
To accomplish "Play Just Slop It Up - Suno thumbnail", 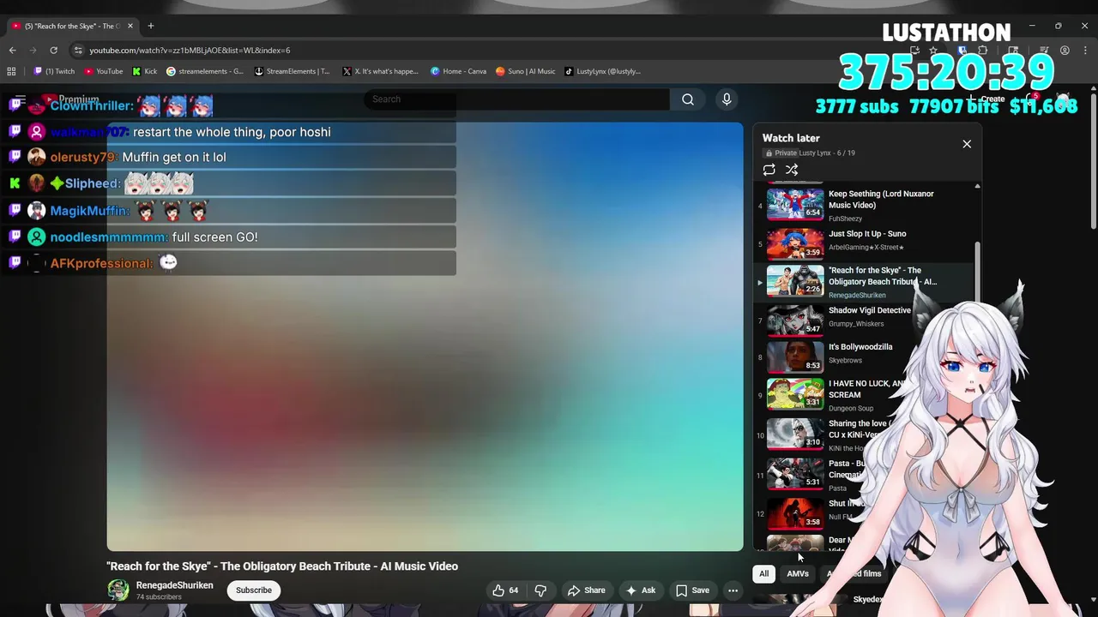I will 795,243.
